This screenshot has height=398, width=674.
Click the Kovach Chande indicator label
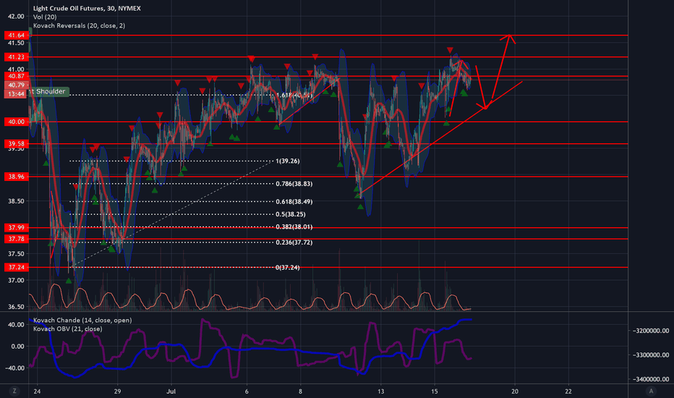coord(82,320)
